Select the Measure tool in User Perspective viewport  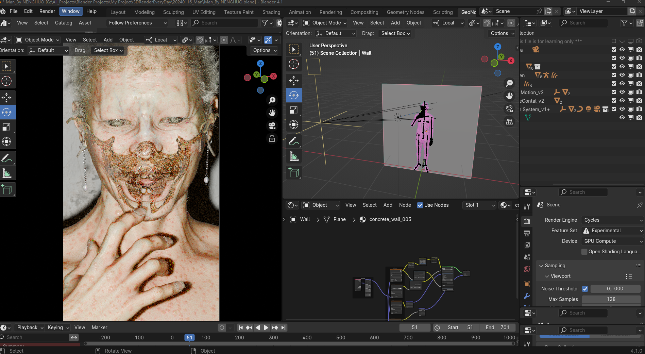[x=294, y=156]
